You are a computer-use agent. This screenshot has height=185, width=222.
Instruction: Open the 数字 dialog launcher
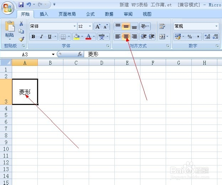coord(217,46)
